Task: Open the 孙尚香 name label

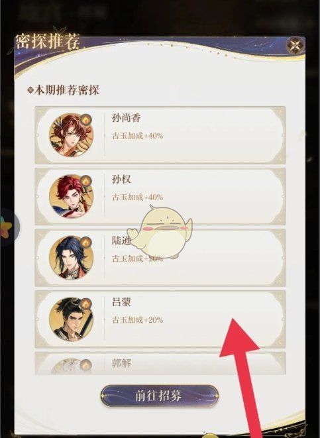Action: 126,118
